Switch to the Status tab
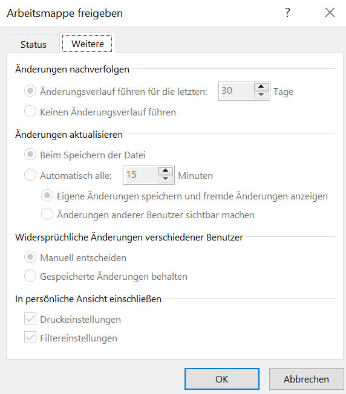The height and width of the screenshot is (394, 346). point(33,45)
